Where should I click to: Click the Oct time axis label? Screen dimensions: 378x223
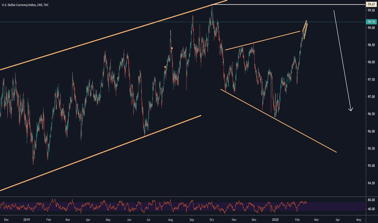click(x=212, y=220)
